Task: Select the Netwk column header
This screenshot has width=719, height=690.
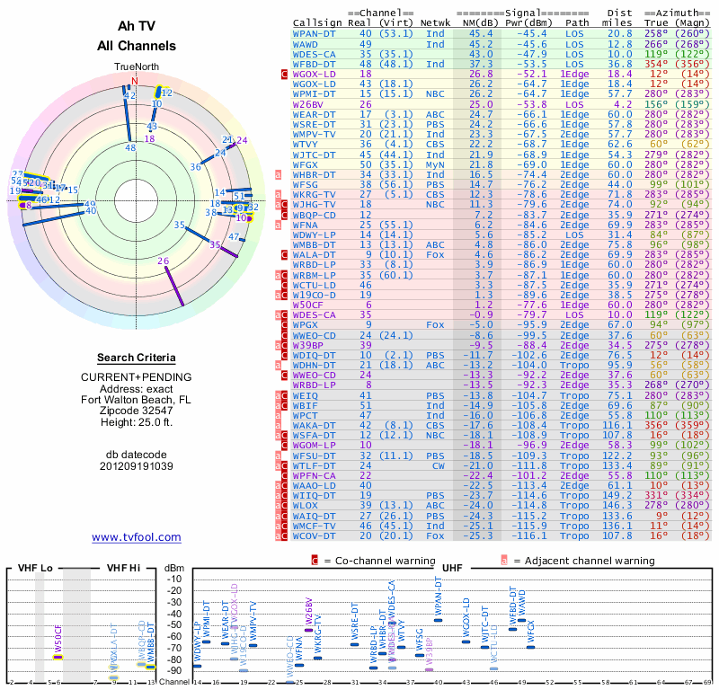Action: pyautogui.click(x=435, y=23)
